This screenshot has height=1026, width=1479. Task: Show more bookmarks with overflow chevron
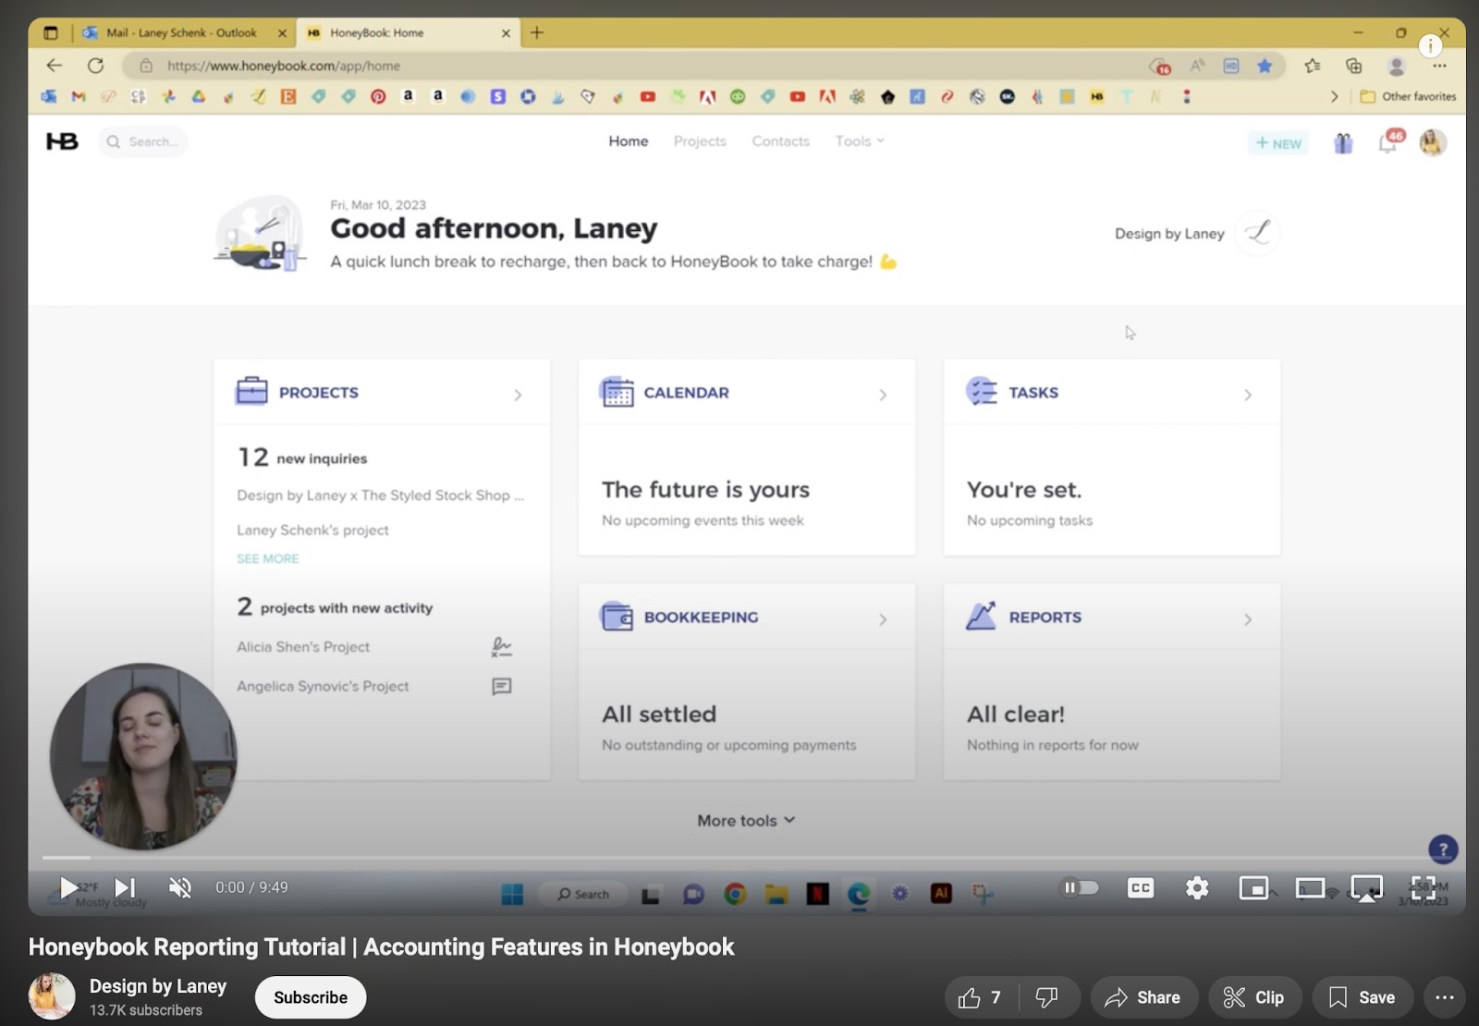pyautogui.click(x=1334, y=96)
